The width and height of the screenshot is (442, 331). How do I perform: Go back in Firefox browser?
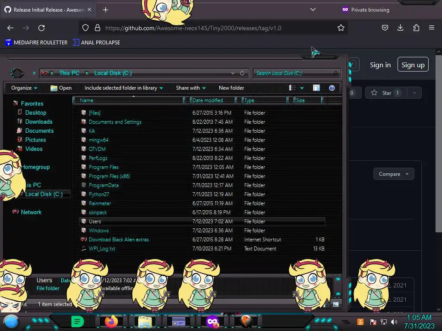point(10,28)
